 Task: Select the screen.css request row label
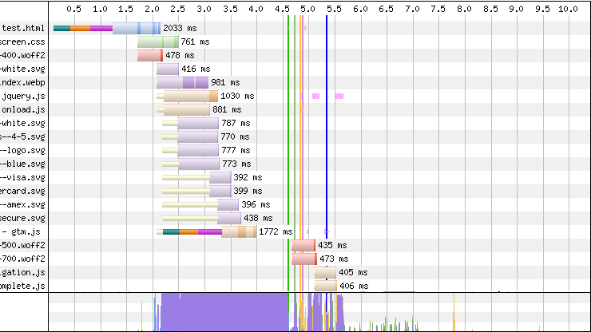(x=24, y=41)
